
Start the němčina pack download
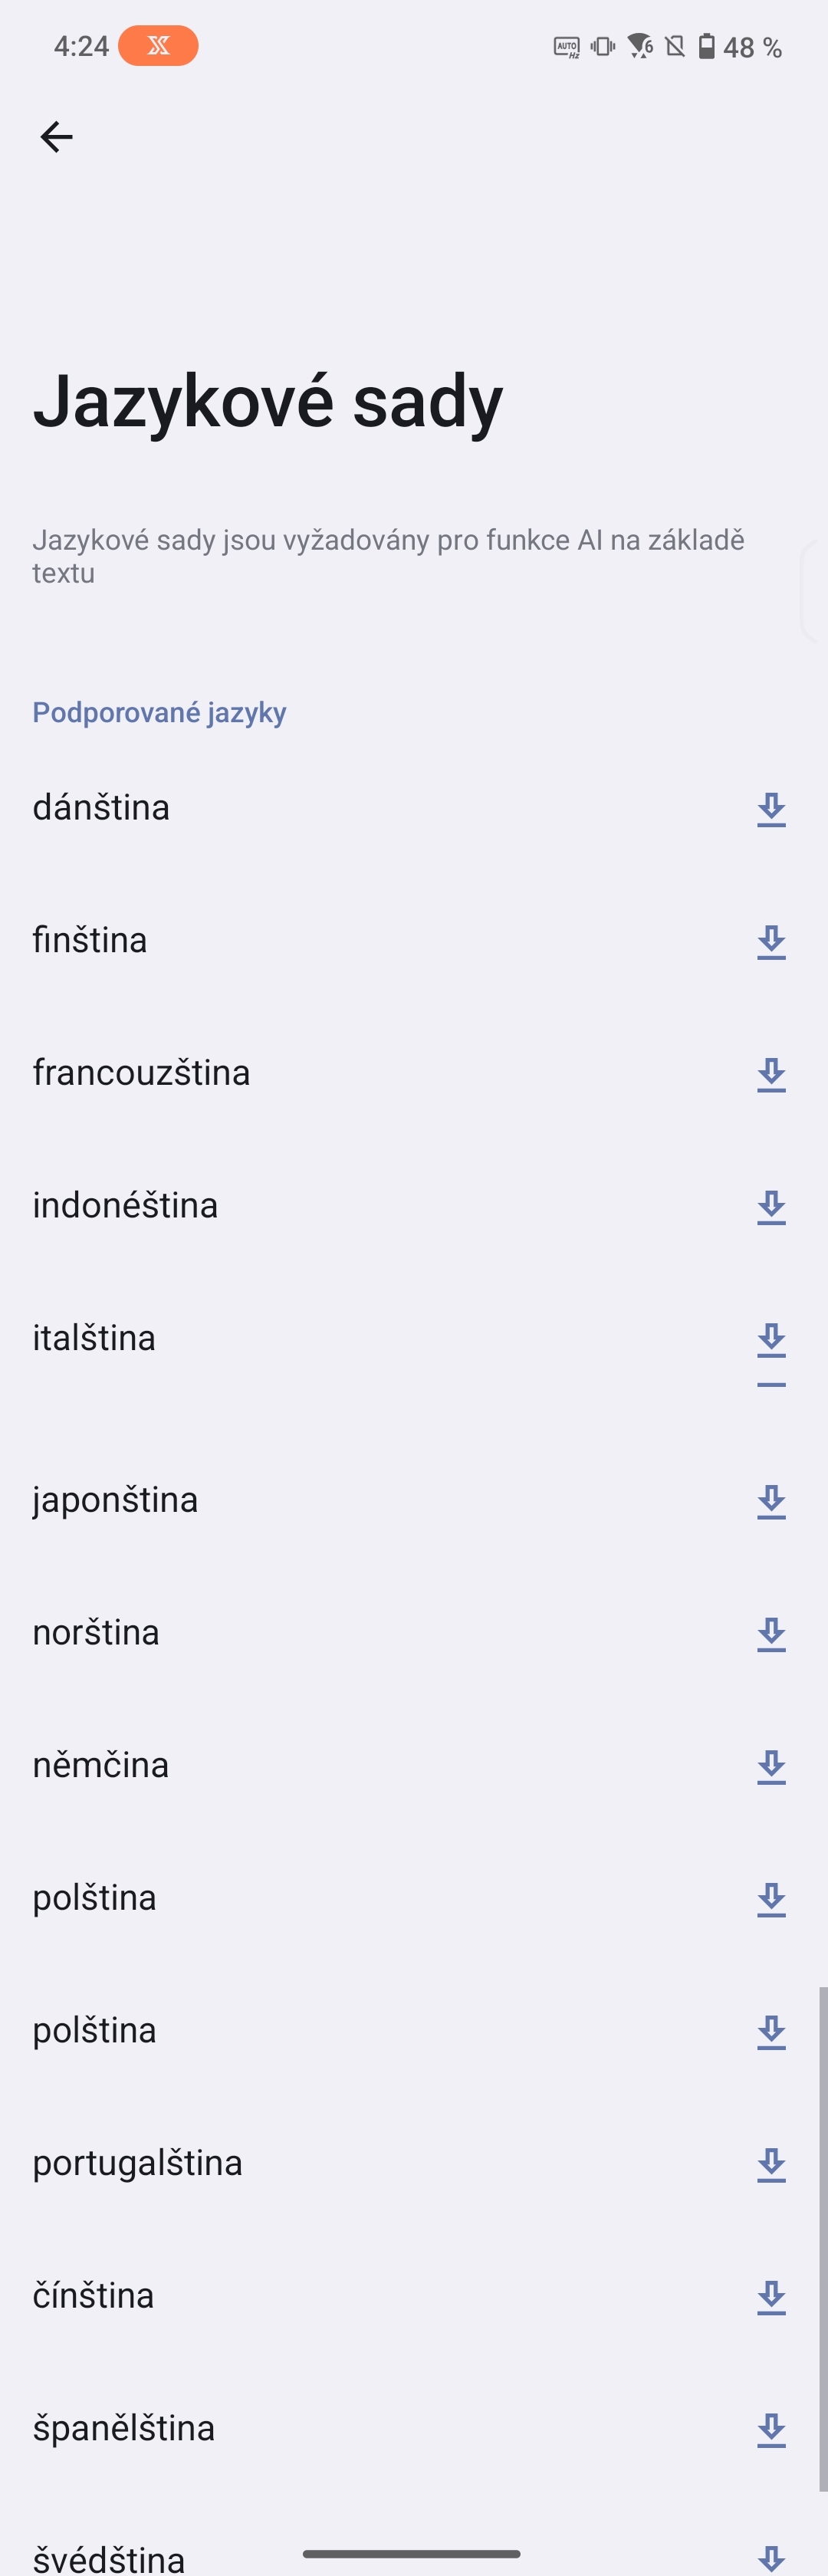pyautogui.click(x=771, y=1766)
